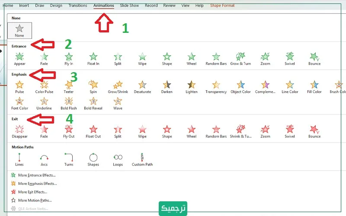Apply the Object Color emphasis effect
This screenshot has height=216, width=346.
tap(240, 86)
